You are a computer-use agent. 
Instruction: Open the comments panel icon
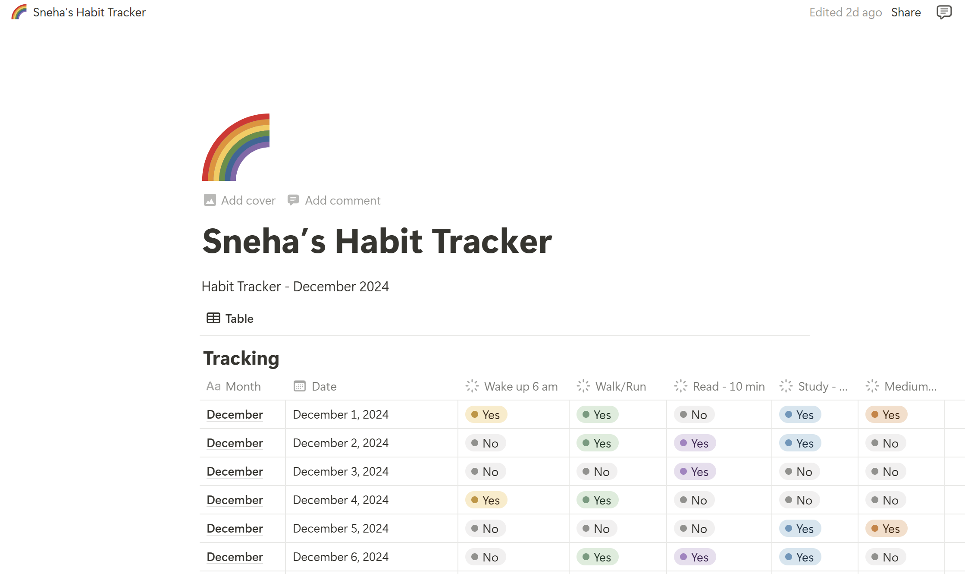tap(944, 12)
